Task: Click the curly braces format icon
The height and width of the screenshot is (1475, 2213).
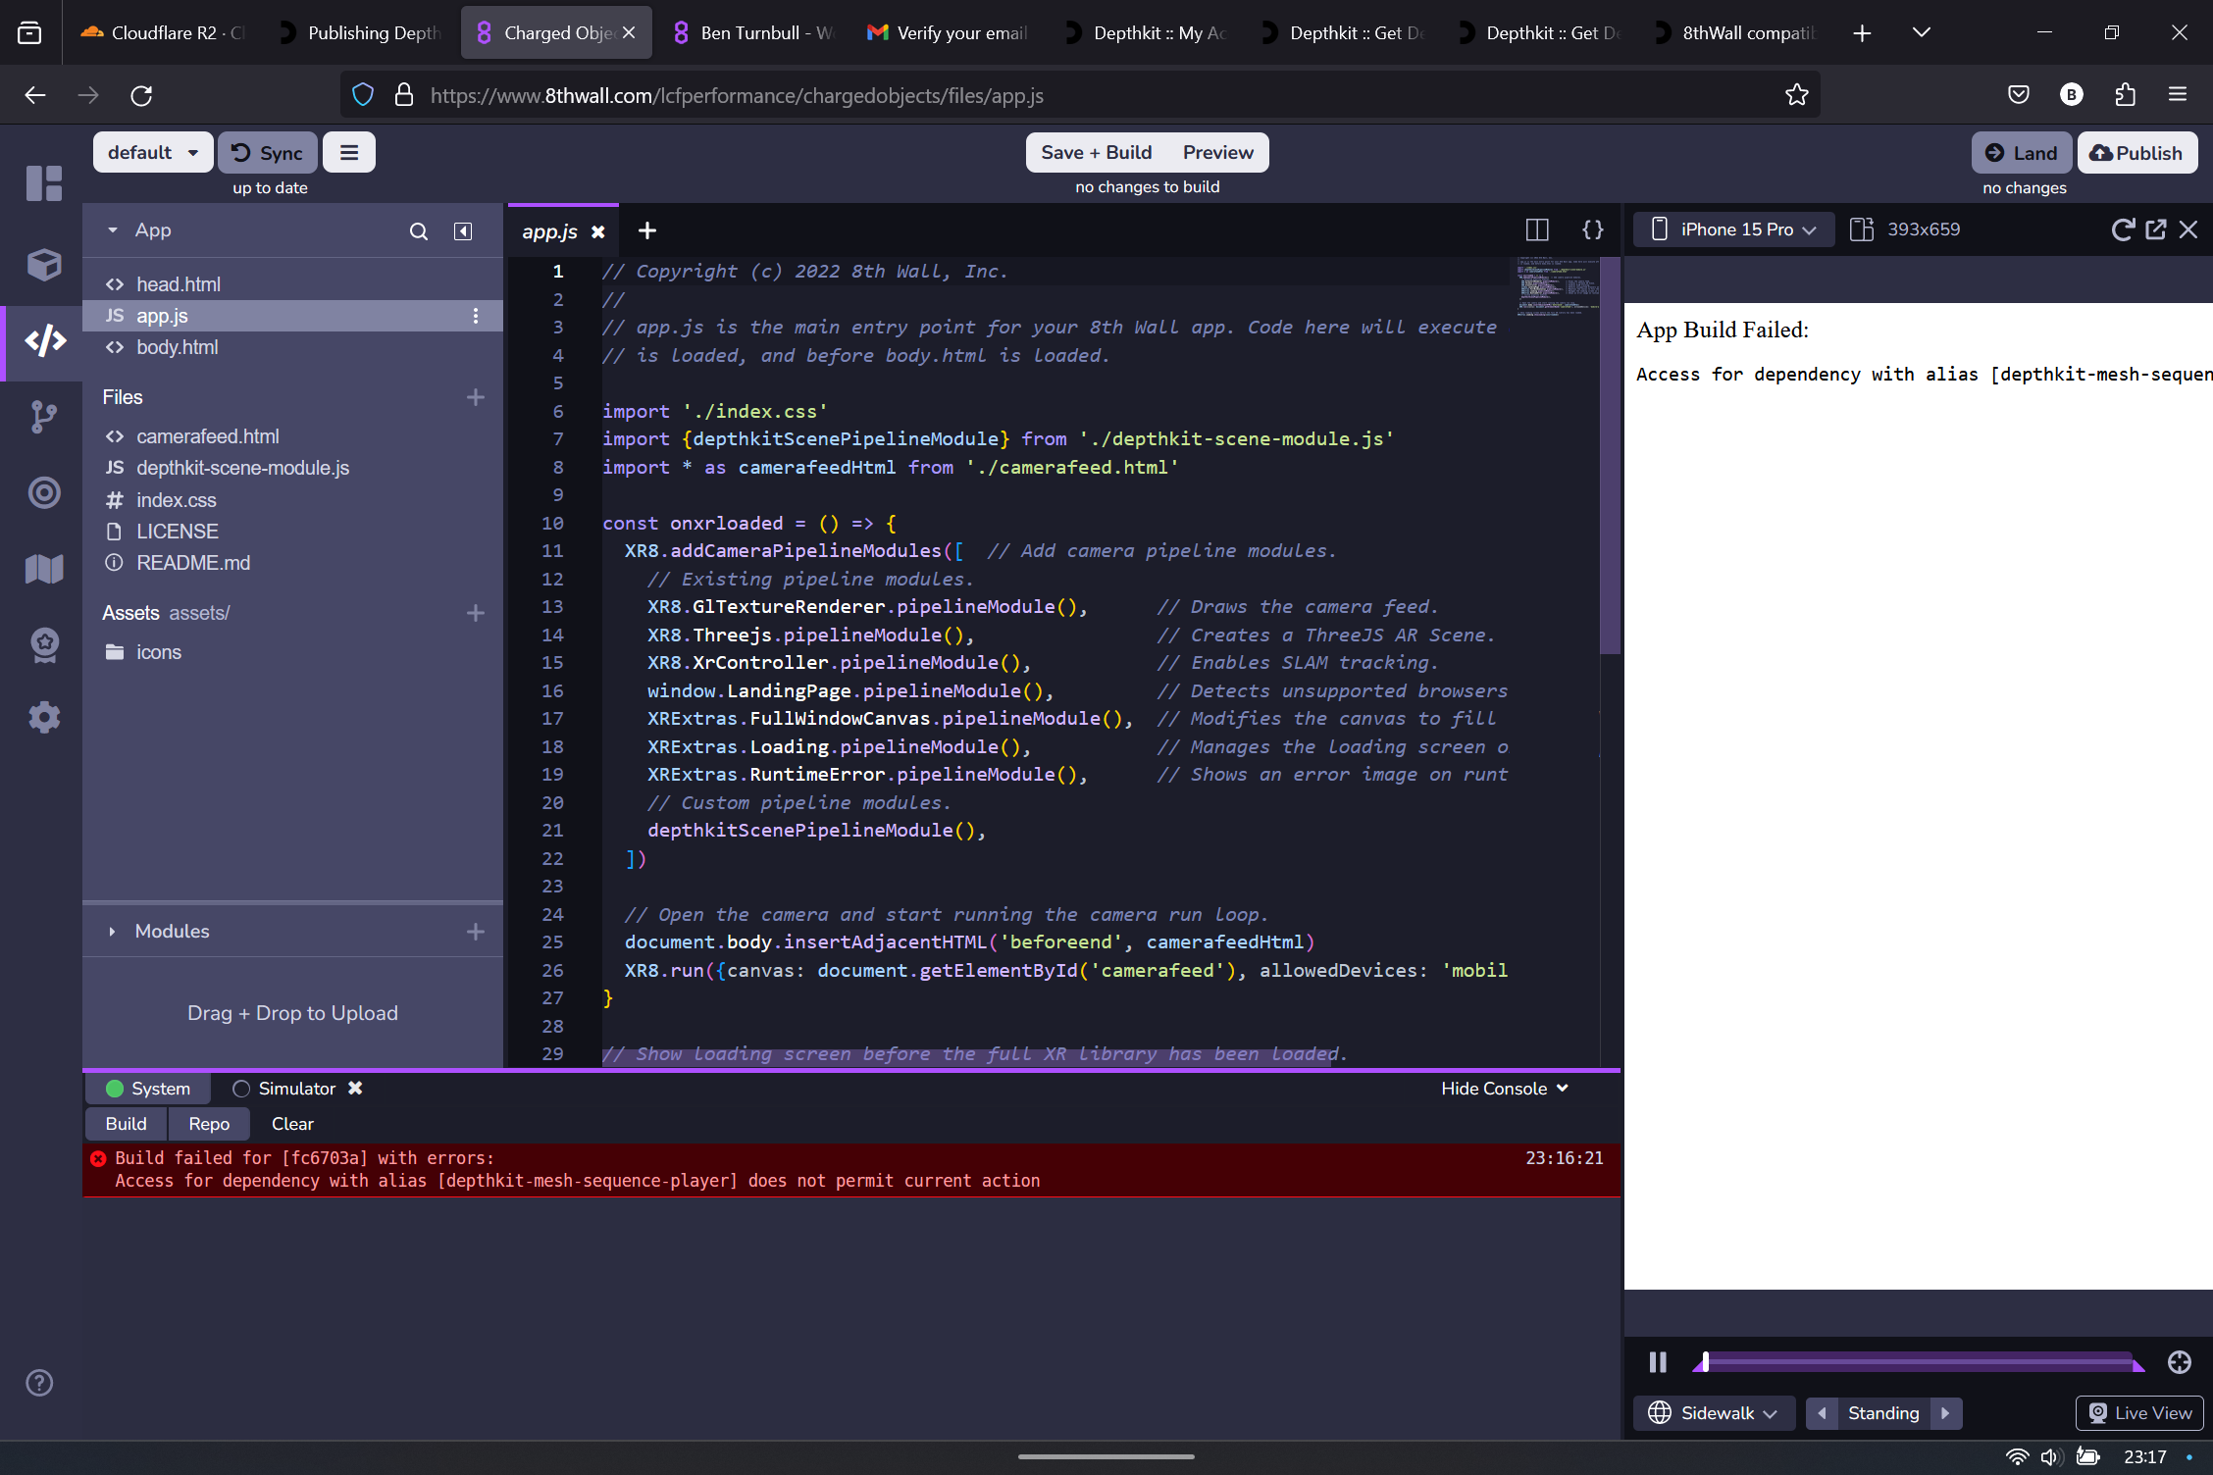Action: point(1593,230)
